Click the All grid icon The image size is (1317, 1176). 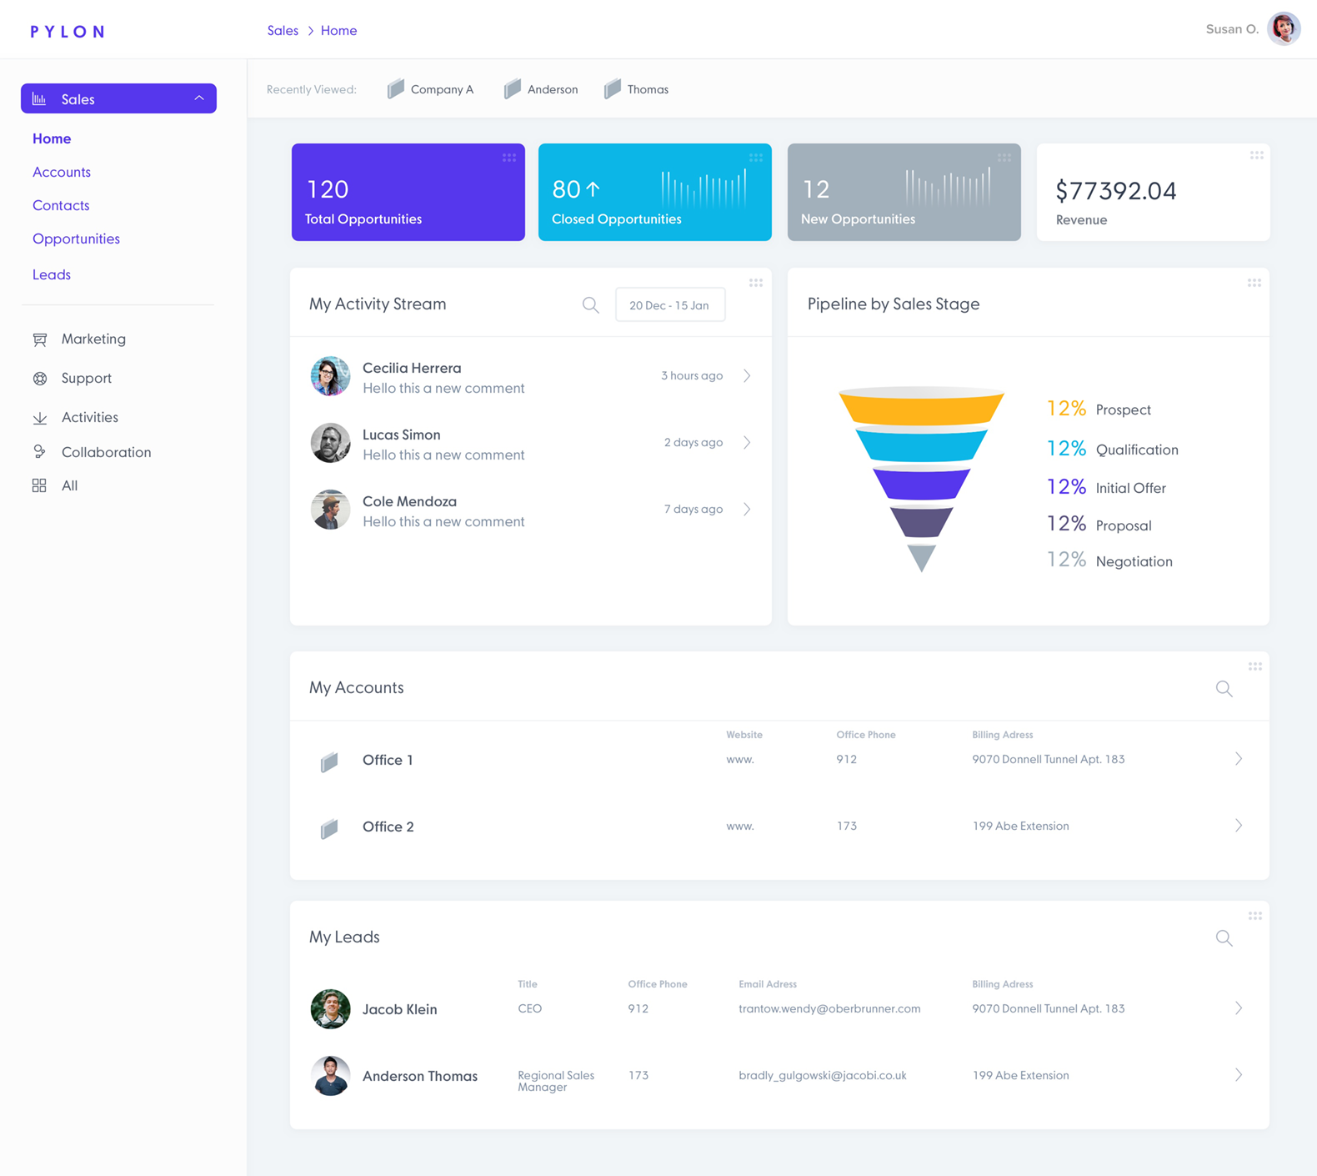(x=39, y=485)
